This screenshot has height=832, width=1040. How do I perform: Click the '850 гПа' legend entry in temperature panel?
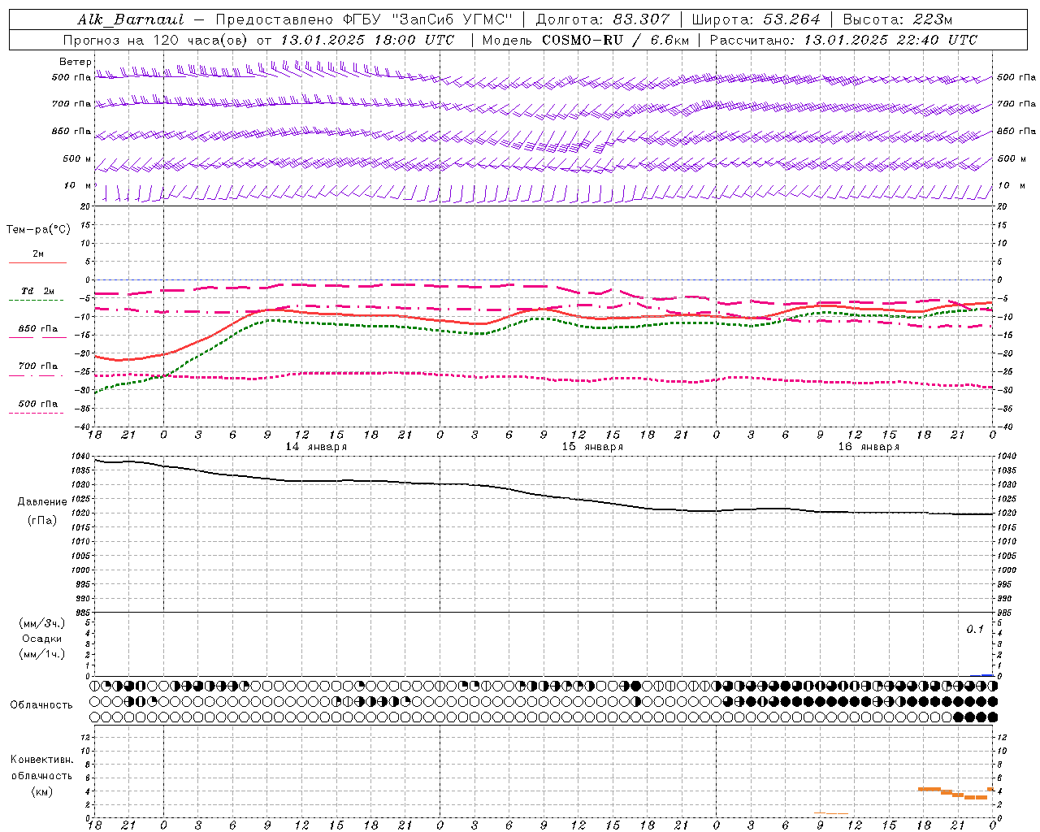[38, 329]
